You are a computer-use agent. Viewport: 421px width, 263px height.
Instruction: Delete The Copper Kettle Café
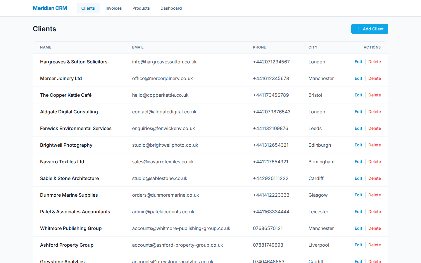pyautogui.click(x=375, y=95)
